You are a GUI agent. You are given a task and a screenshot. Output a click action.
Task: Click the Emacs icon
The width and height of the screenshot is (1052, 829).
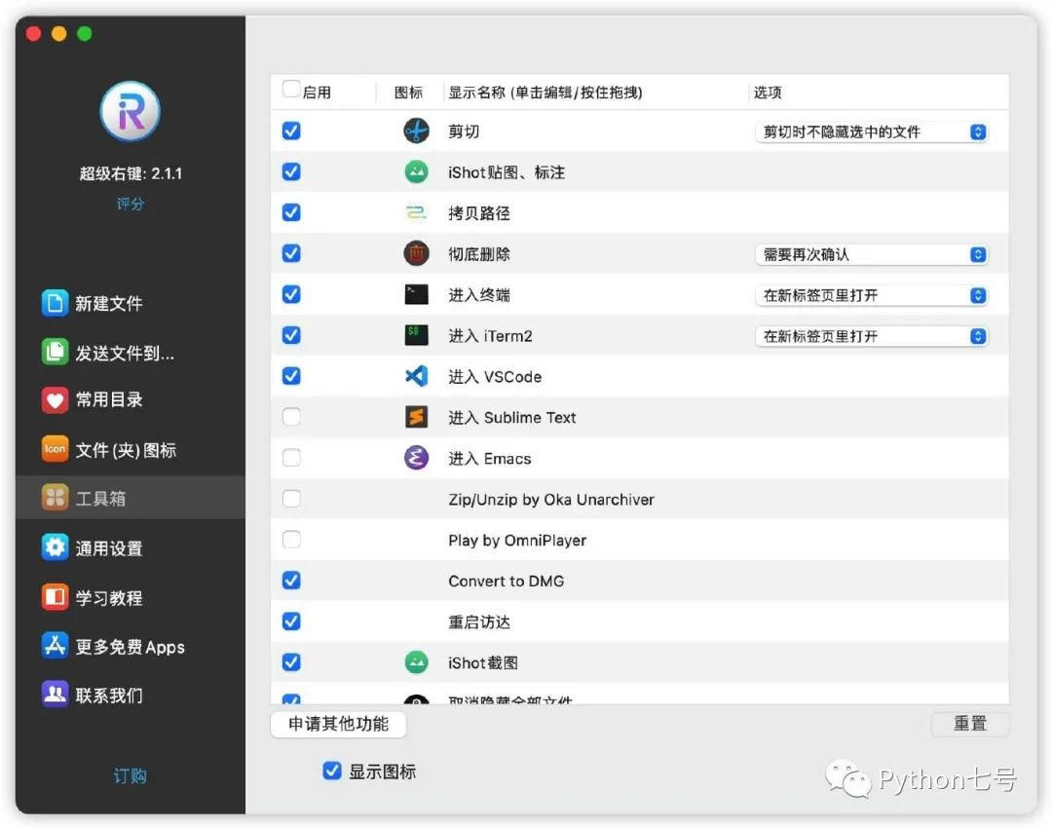point(416,458)
